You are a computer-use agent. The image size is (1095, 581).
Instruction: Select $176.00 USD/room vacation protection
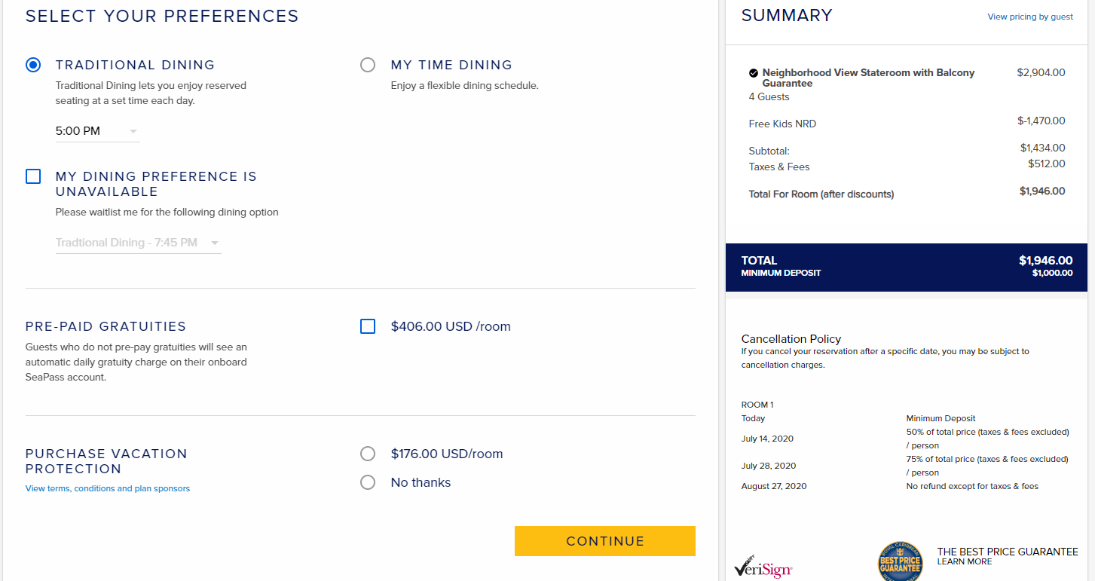click(x=368, y=454)
